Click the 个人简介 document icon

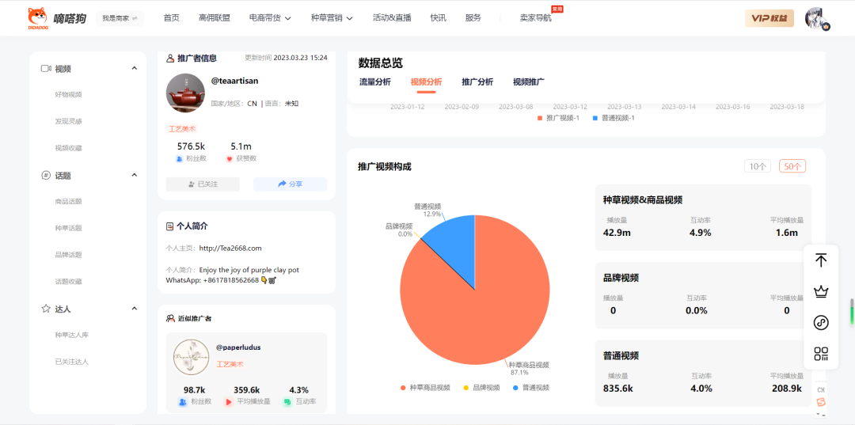[170, 226]
